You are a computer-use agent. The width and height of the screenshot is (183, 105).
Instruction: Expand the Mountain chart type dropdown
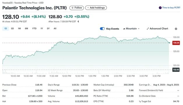131,29
